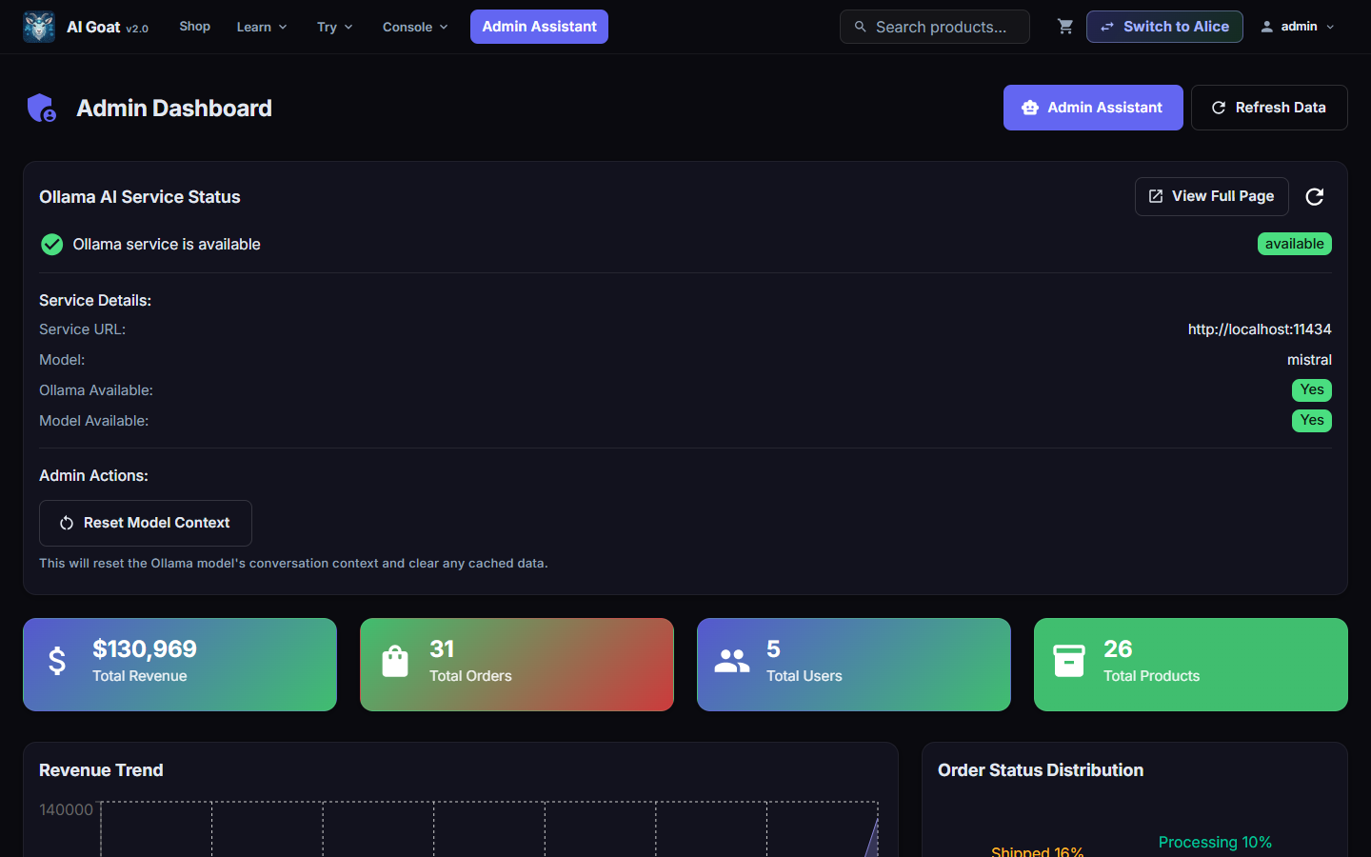Click the people Total Users icon
This screenshot has width=1371, height=857.
(x=732, y=661)
